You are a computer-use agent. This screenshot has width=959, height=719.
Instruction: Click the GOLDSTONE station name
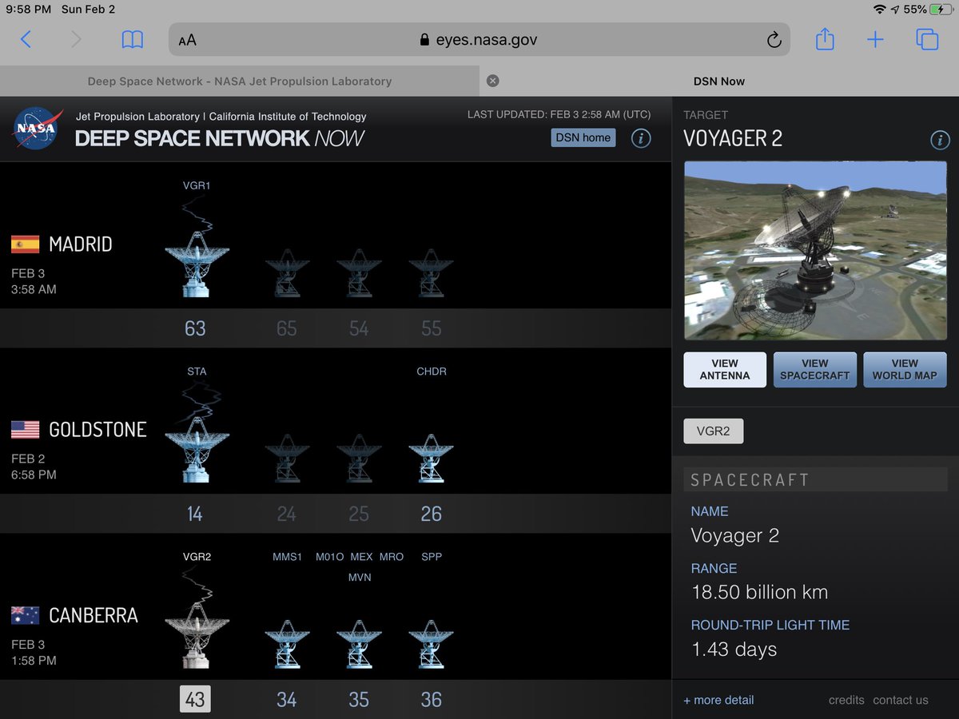(98, 430)
